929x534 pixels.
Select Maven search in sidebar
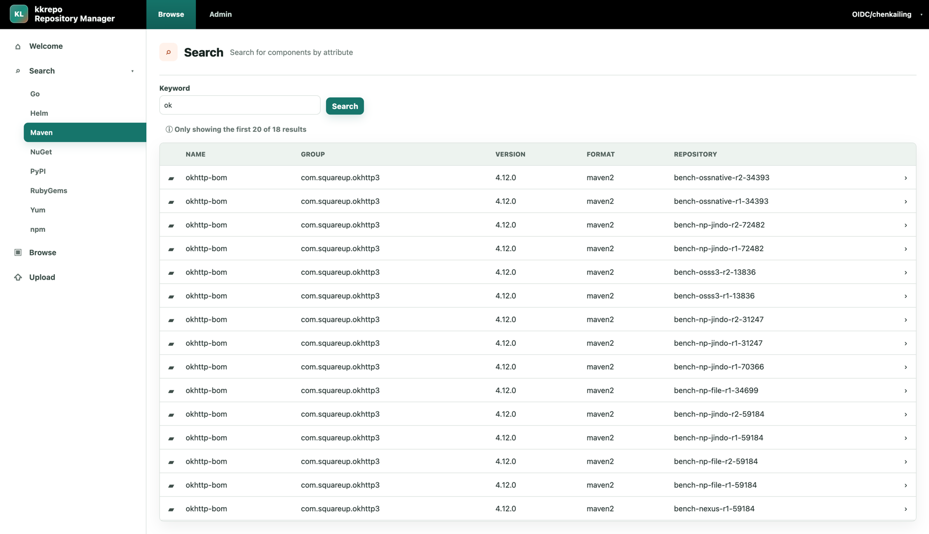point(85,132)
